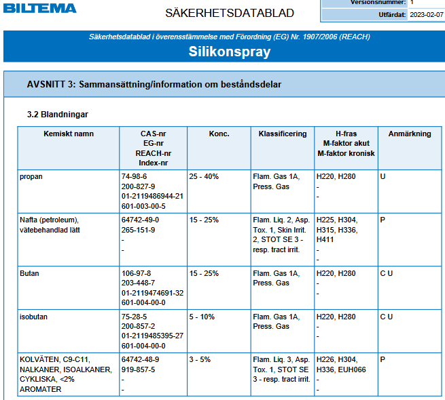Click concentration 25 - 40%
This screenshot has height=400, width=445.
pos(204,176)
